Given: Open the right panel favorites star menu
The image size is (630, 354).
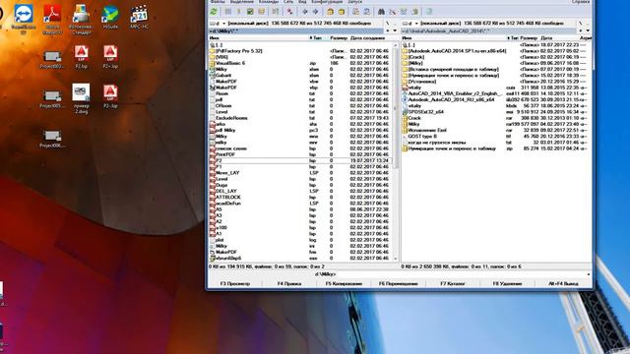Looking at the screenshot, I should click(581, 30).
